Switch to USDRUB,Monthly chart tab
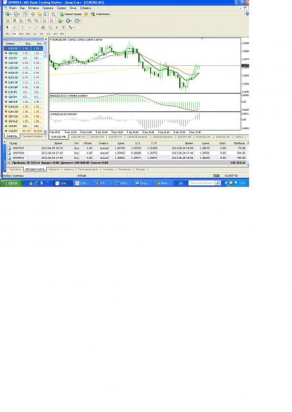The width and height of the screenshot is (292, 412). pyautogui.click(x=138, y=137)
